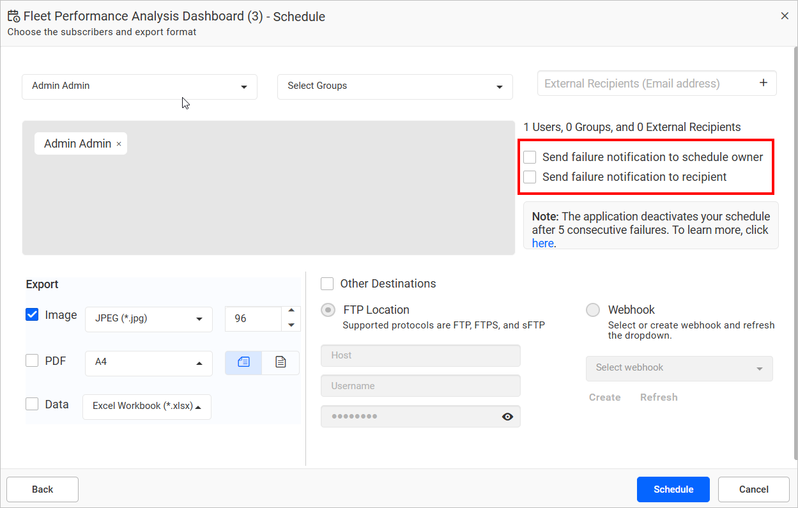798x508 pixels.
Task: Click the Schedule button
Action: point(673,489)
